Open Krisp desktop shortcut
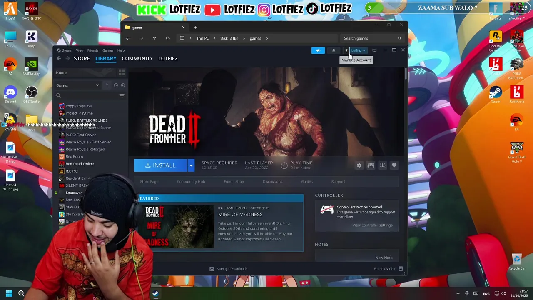Screen dimensions: 533x300 [x=31, y=39]
